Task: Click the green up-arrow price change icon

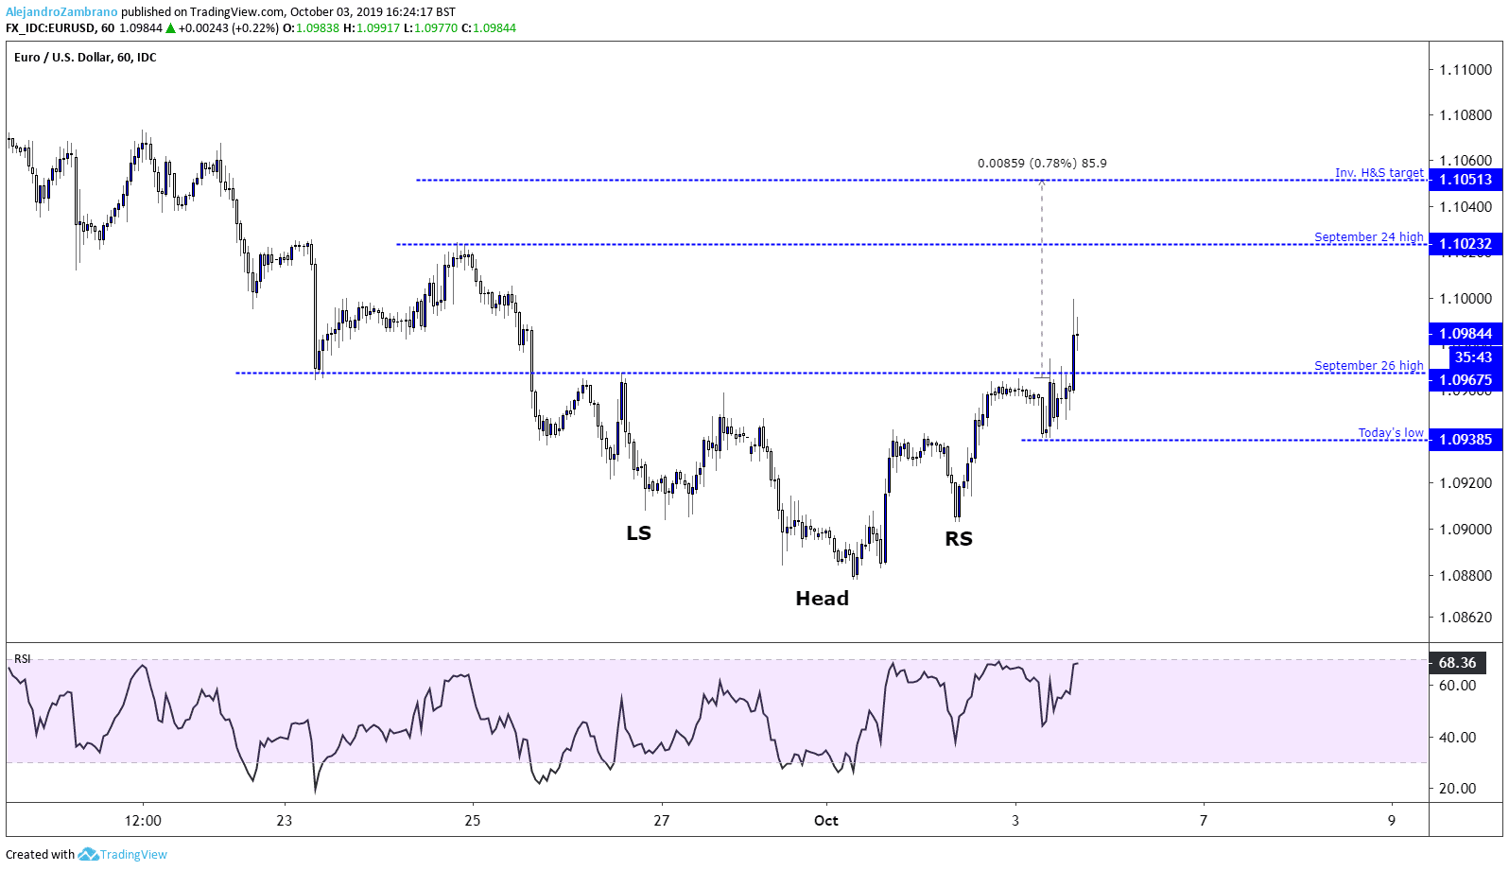Action: 170,28
